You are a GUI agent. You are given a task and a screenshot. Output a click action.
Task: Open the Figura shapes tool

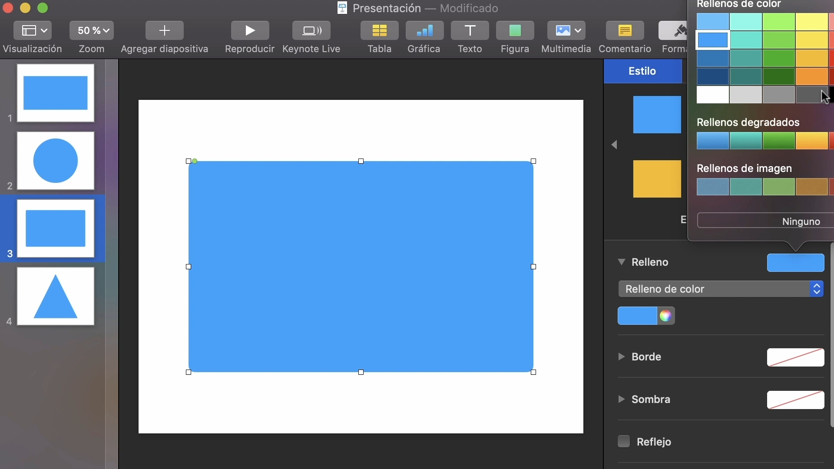pyautogui.click(x=515, y=30)
